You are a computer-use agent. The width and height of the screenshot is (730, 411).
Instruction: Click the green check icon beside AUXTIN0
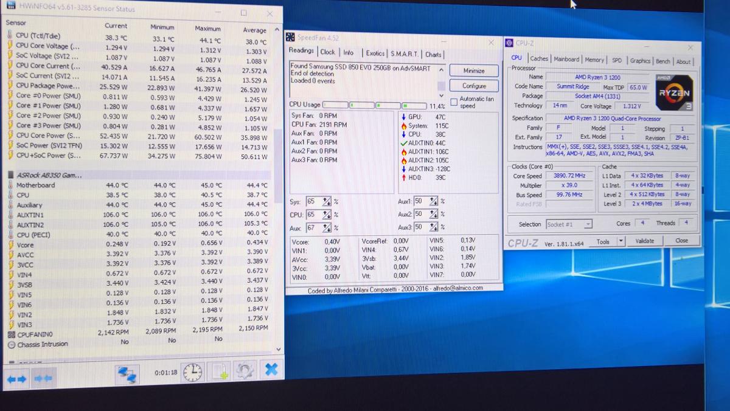coord(403,143)
